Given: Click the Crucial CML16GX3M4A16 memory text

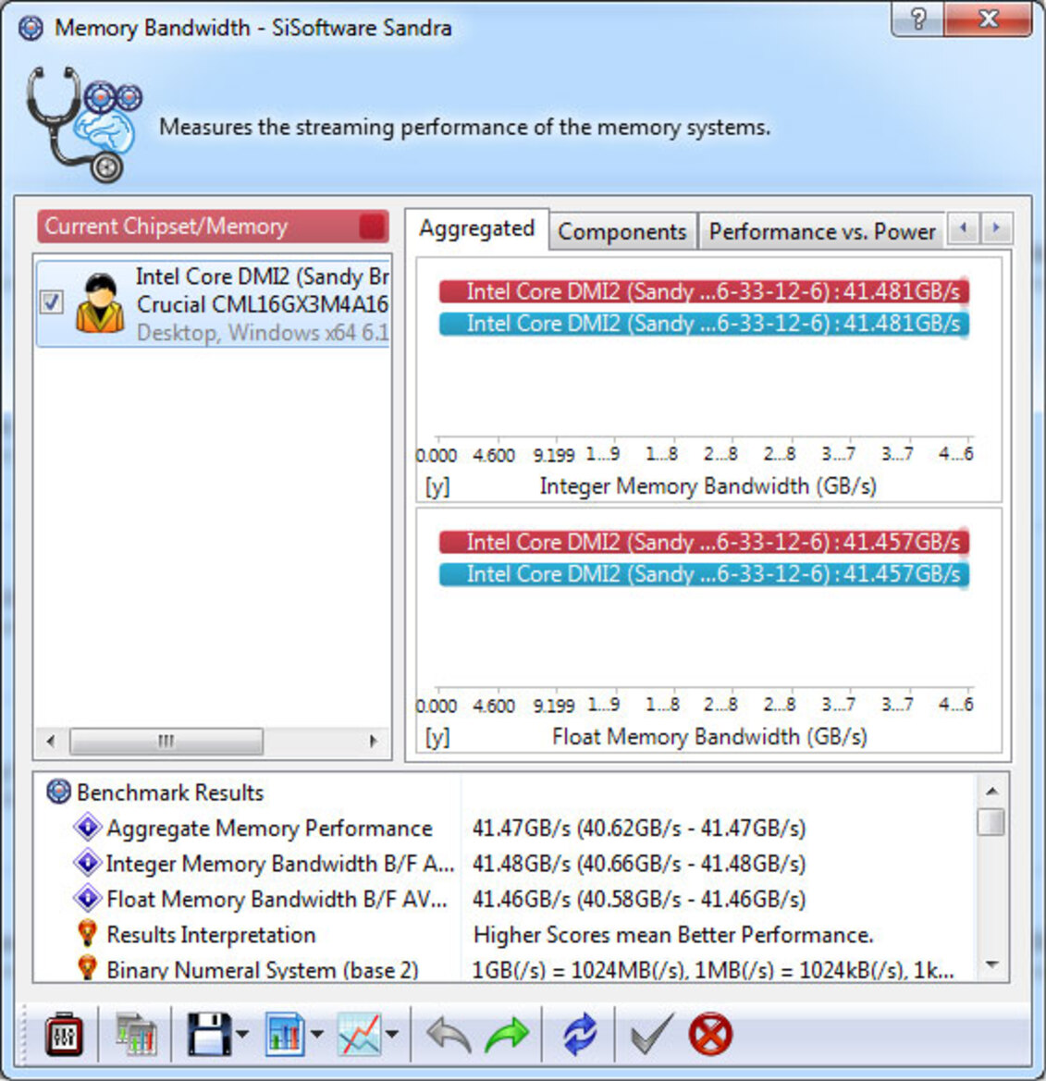Looking at the screenshot, I should 263,305.
